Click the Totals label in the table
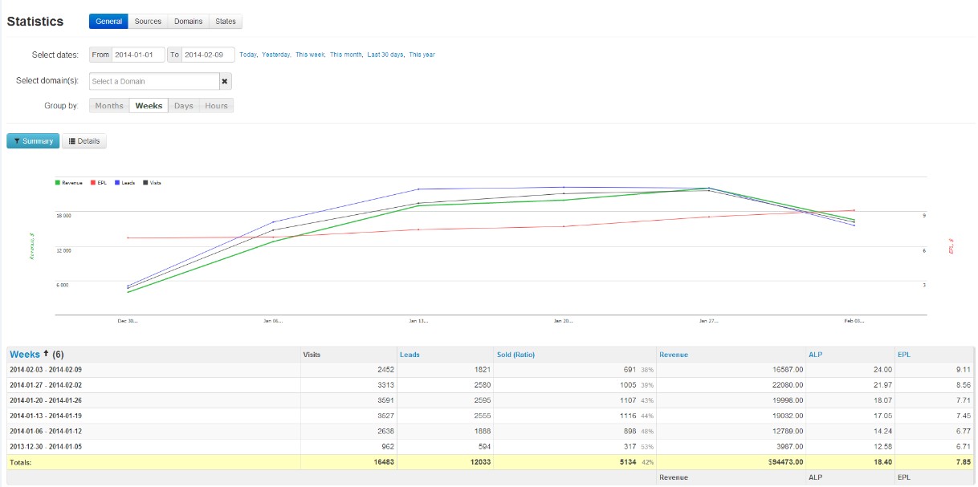978x487 pixels. (x=21, y=463)
